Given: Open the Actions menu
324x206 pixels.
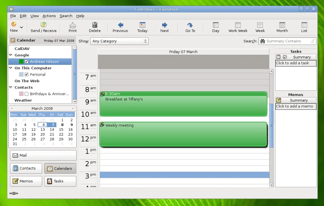Looking at the screenshot, I should 49,16.
